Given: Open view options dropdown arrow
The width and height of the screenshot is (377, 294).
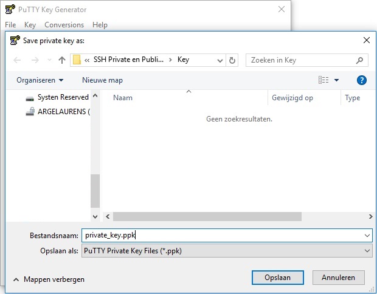Looking at the screenshot, I should [337, 80].
